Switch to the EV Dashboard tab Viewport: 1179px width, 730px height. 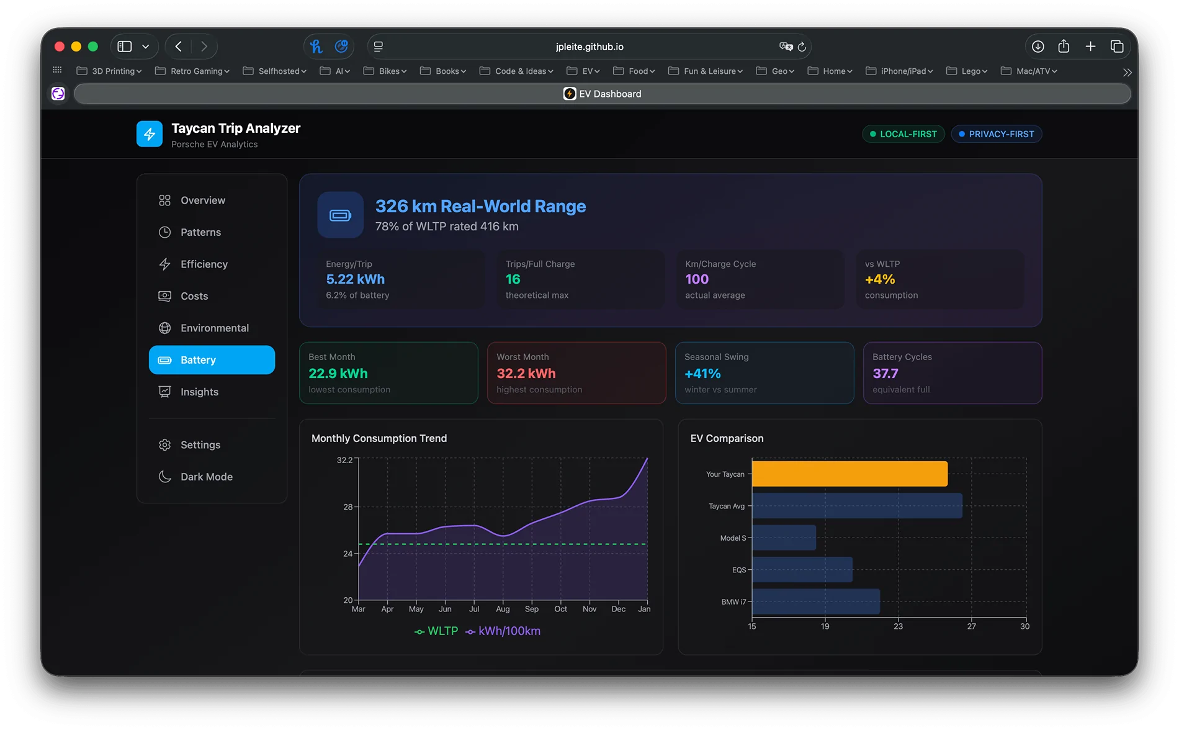point(602,94)
